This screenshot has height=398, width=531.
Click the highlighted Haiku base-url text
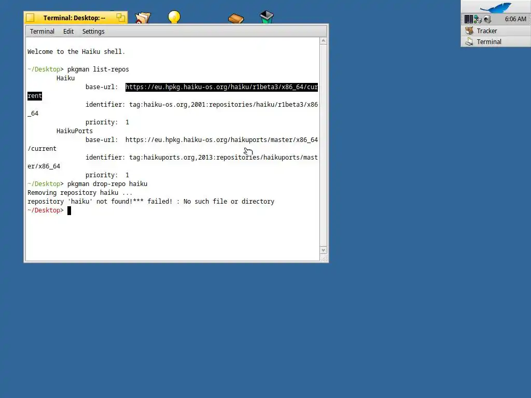(x=221, y=87)
